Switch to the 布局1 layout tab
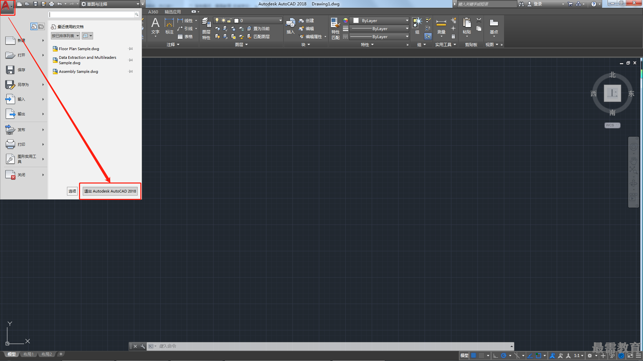The width and height of the screenshot is (643, 361). 28,354
